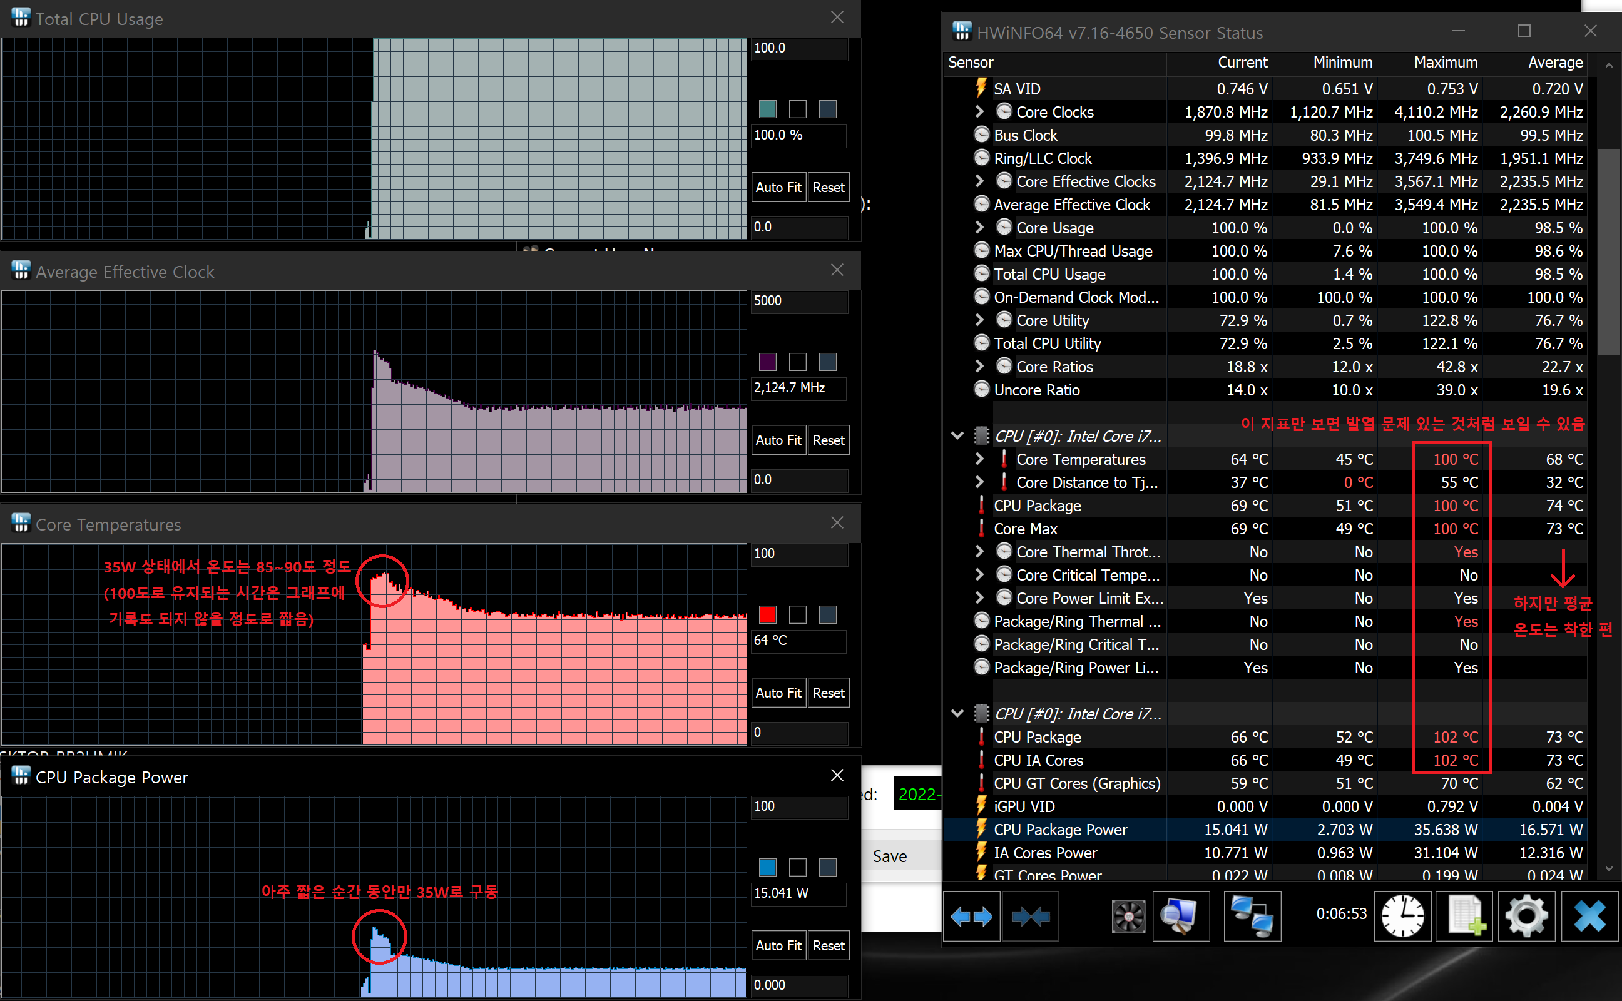The height and width of the screenshot is (1001, 1622).
Task: Click the 5000 max value field in Effective Clock graph
Action: (x=798, y=300)
